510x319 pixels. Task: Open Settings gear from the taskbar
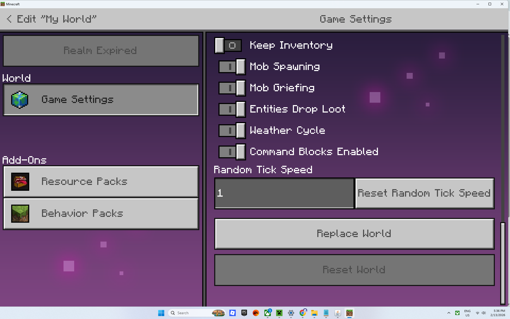(x=291, y=313)
